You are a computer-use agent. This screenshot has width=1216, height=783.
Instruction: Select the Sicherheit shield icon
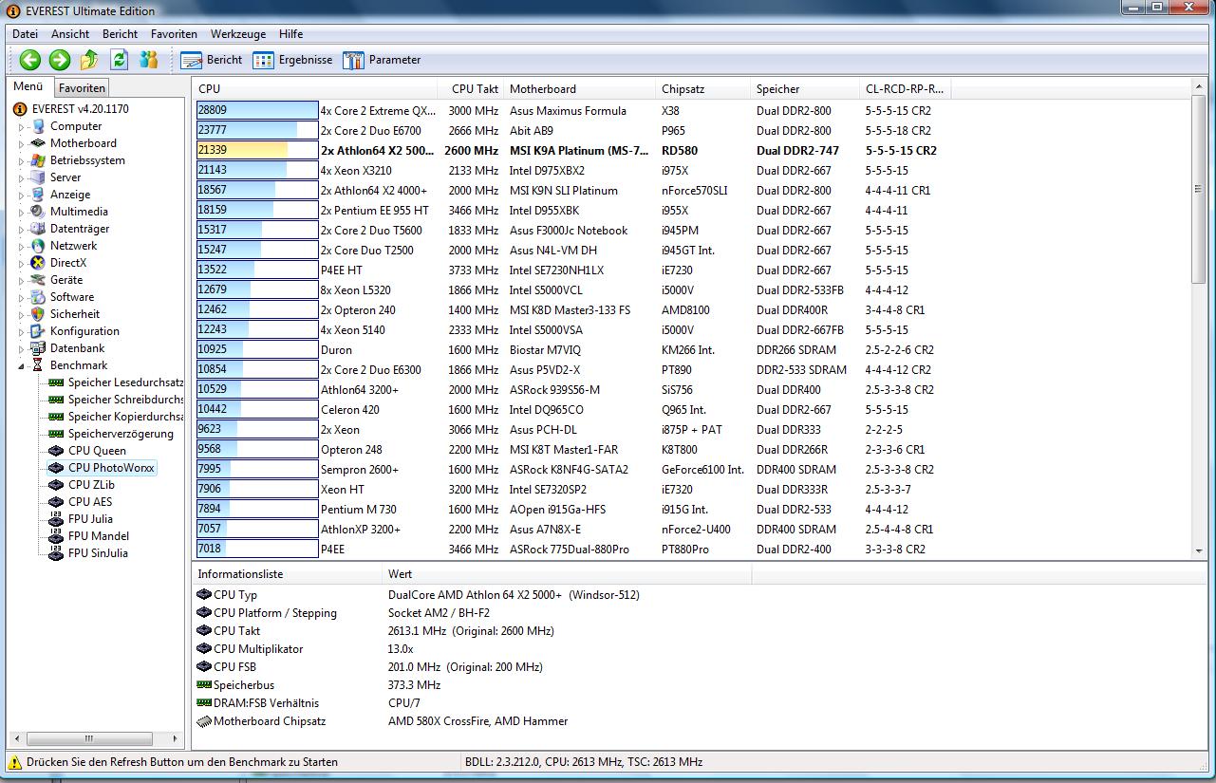pyautogui.click(x=37, y=314)
